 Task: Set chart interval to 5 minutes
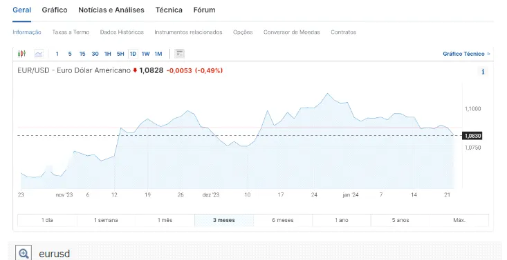70,54
